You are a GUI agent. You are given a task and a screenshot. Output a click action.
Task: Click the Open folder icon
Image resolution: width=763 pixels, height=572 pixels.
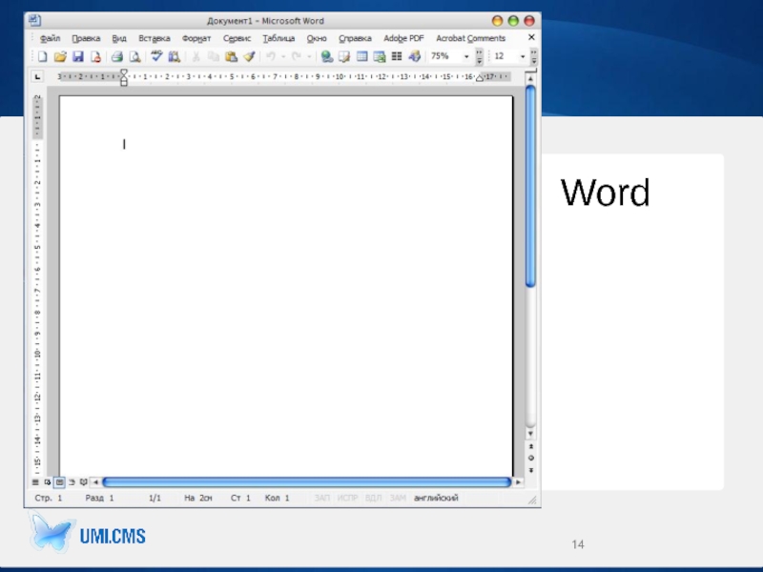[59, 57]
